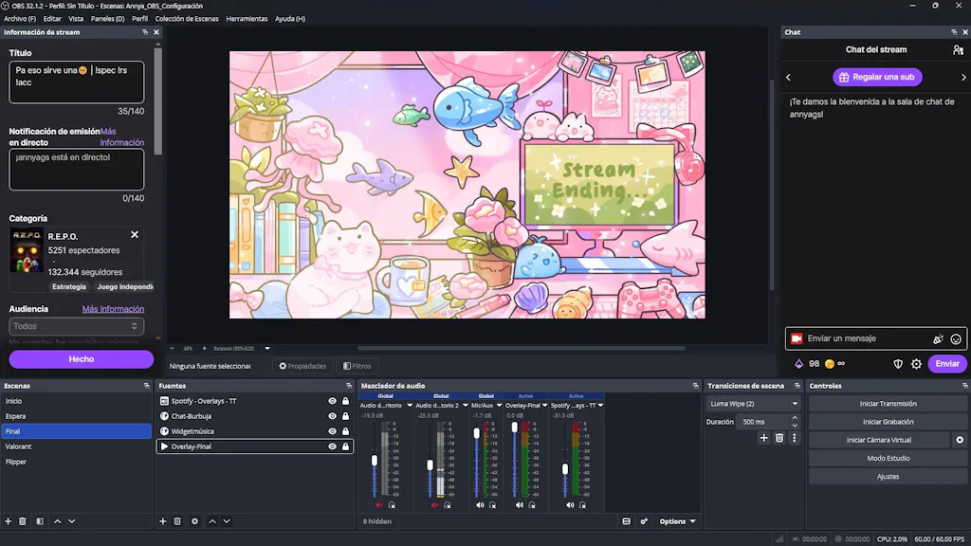This screenshot has height=546, width=971.
Task: Open the Colección de Escenas menu
Action: (187, 19)
